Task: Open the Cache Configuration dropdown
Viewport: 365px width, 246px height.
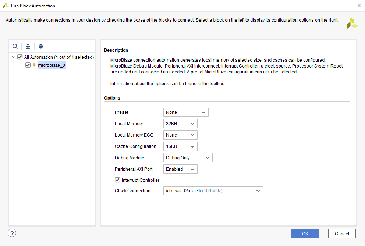Action: (x=180, y=146)
